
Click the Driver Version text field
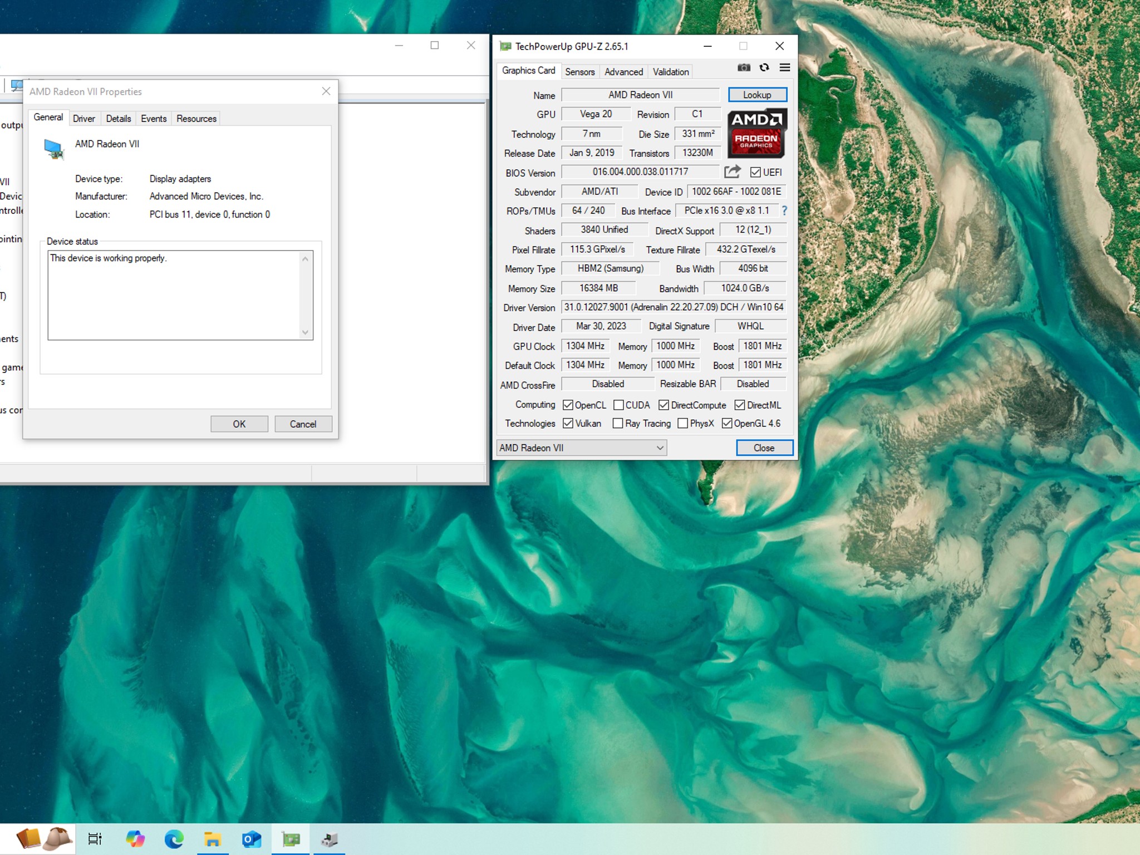point(674,307)
